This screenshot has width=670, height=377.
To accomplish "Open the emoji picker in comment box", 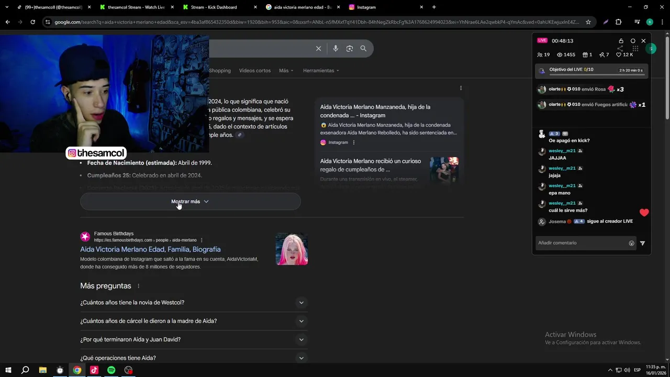I will (x=631, y=243).
